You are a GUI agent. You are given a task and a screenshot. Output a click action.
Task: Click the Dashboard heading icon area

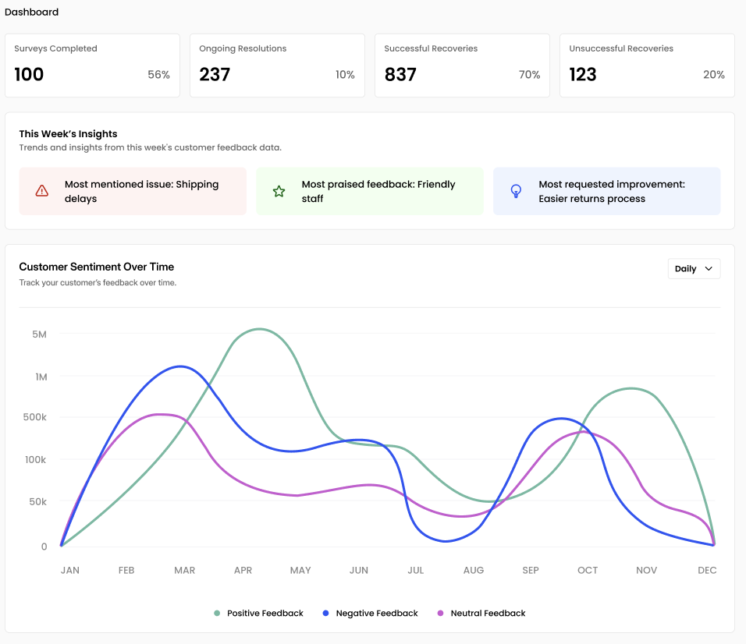[x=32, y=12]
